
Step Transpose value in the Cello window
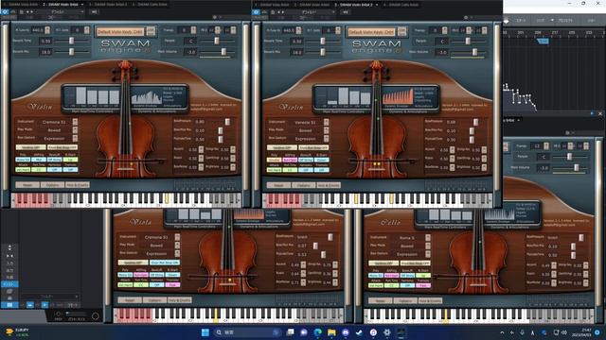point(546,146)
